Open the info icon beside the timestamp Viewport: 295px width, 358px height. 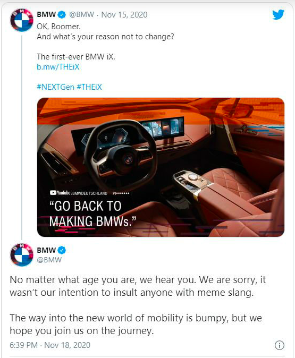(279, 345)
